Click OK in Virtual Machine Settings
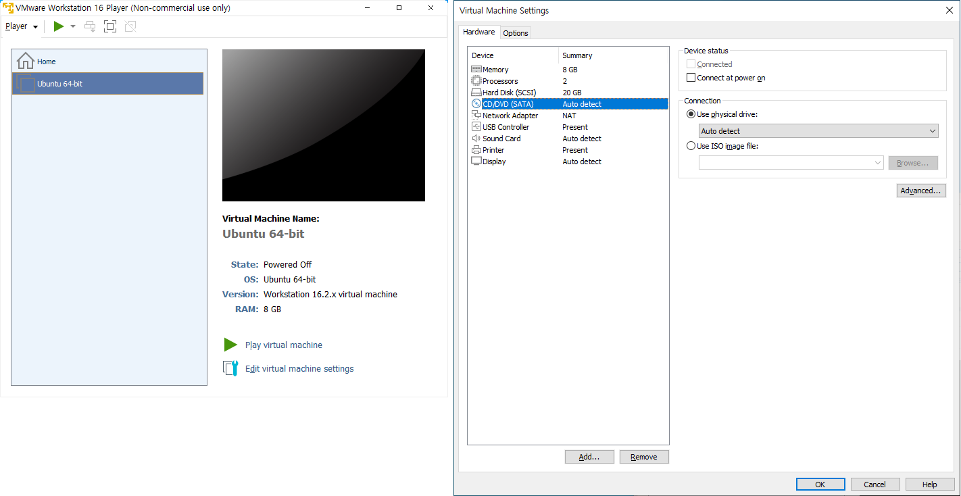This screenshot has width=961, height=496. 820,484
